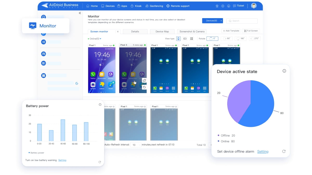Open the Kiosk menu in top navigation
The image size is (312, 175).
136,6
